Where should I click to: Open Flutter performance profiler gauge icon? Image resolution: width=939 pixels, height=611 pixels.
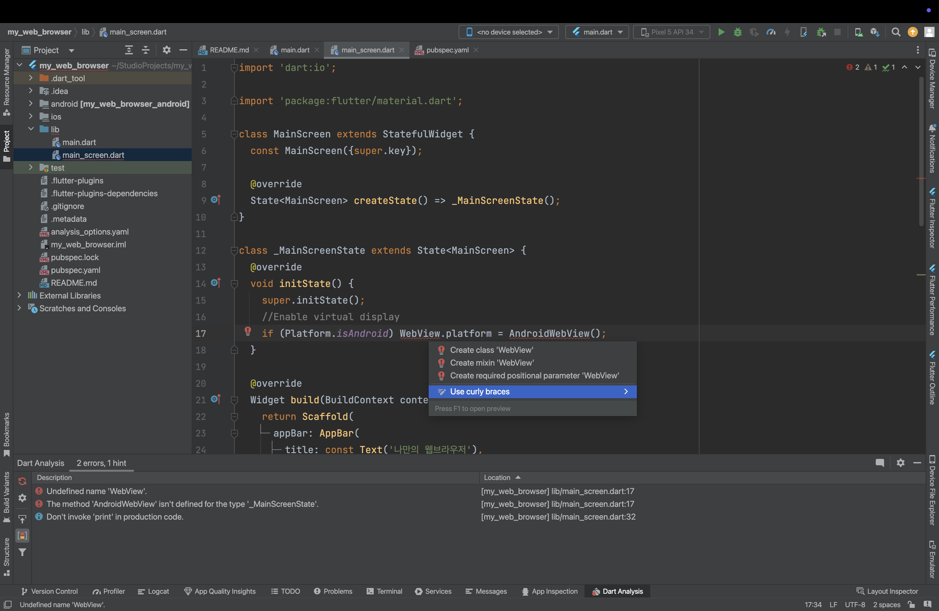coord(771,32)
